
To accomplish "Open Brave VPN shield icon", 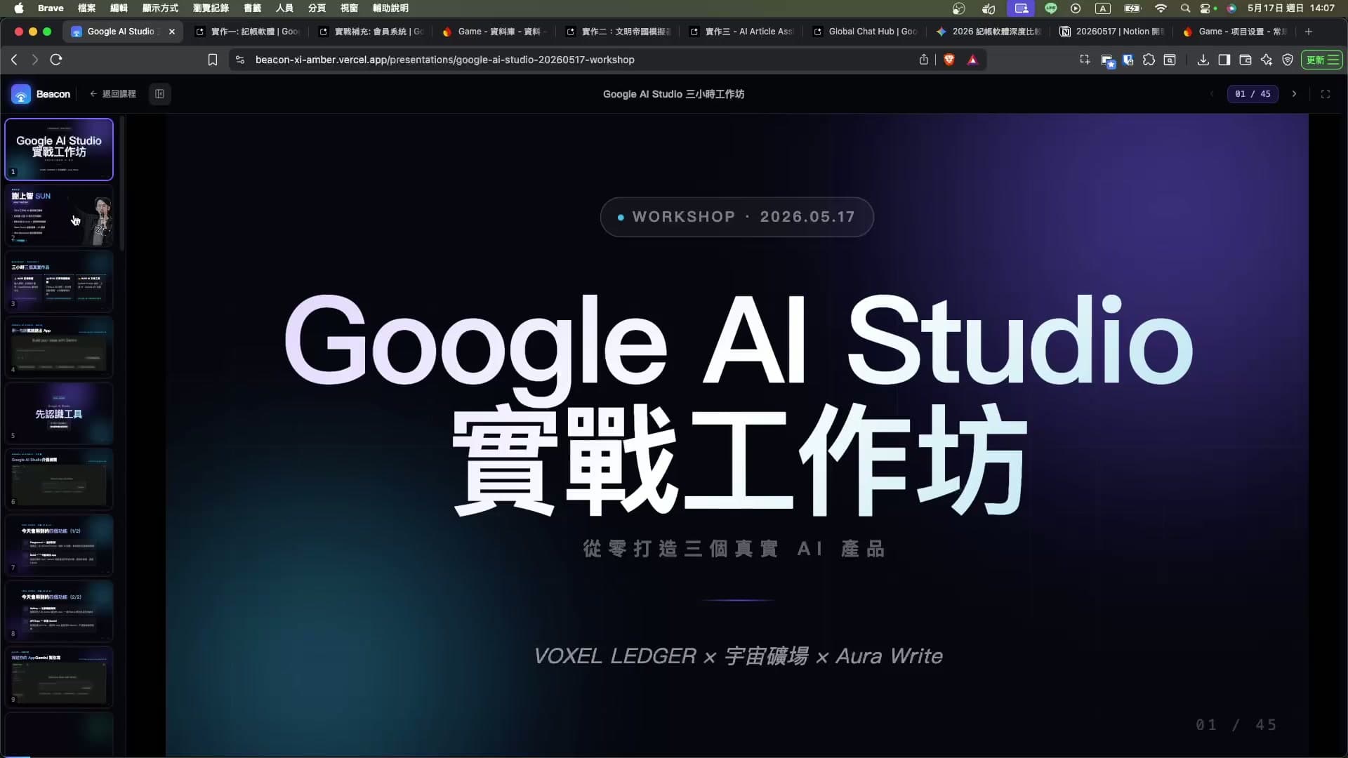I will coord(1288,60).
